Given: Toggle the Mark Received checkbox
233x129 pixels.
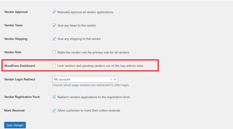Looking at the screenshot, I should point(54,110).
